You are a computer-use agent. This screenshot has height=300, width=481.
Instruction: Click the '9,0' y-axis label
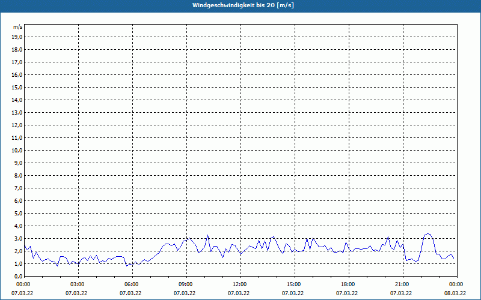[x=18, y=163]
